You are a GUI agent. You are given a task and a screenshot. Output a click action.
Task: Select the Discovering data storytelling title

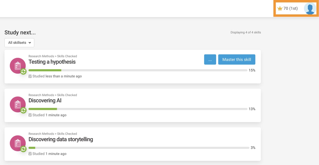[x=61, y=139]
